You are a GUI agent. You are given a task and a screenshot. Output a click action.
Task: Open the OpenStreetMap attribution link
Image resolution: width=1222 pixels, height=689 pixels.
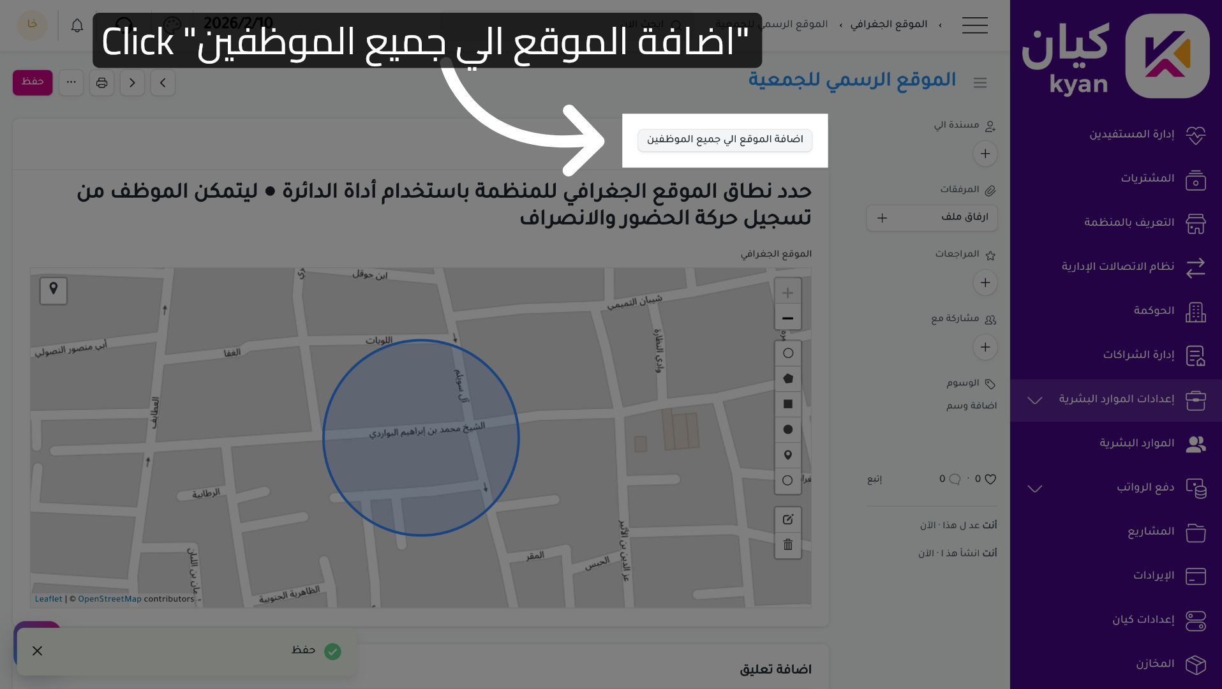click(x=110, y=598)
